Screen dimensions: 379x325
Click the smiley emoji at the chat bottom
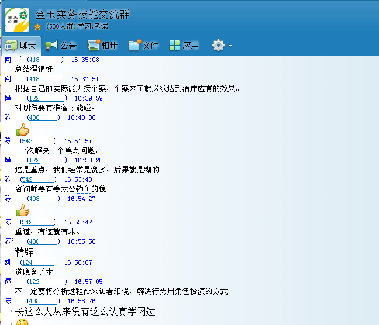click(22, 322)
